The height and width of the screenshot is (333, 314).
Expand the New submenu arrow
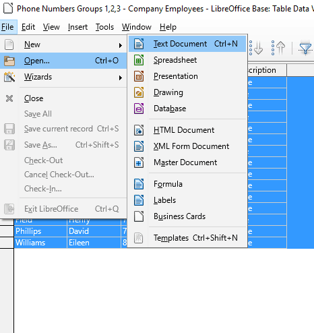pos(121,45)
